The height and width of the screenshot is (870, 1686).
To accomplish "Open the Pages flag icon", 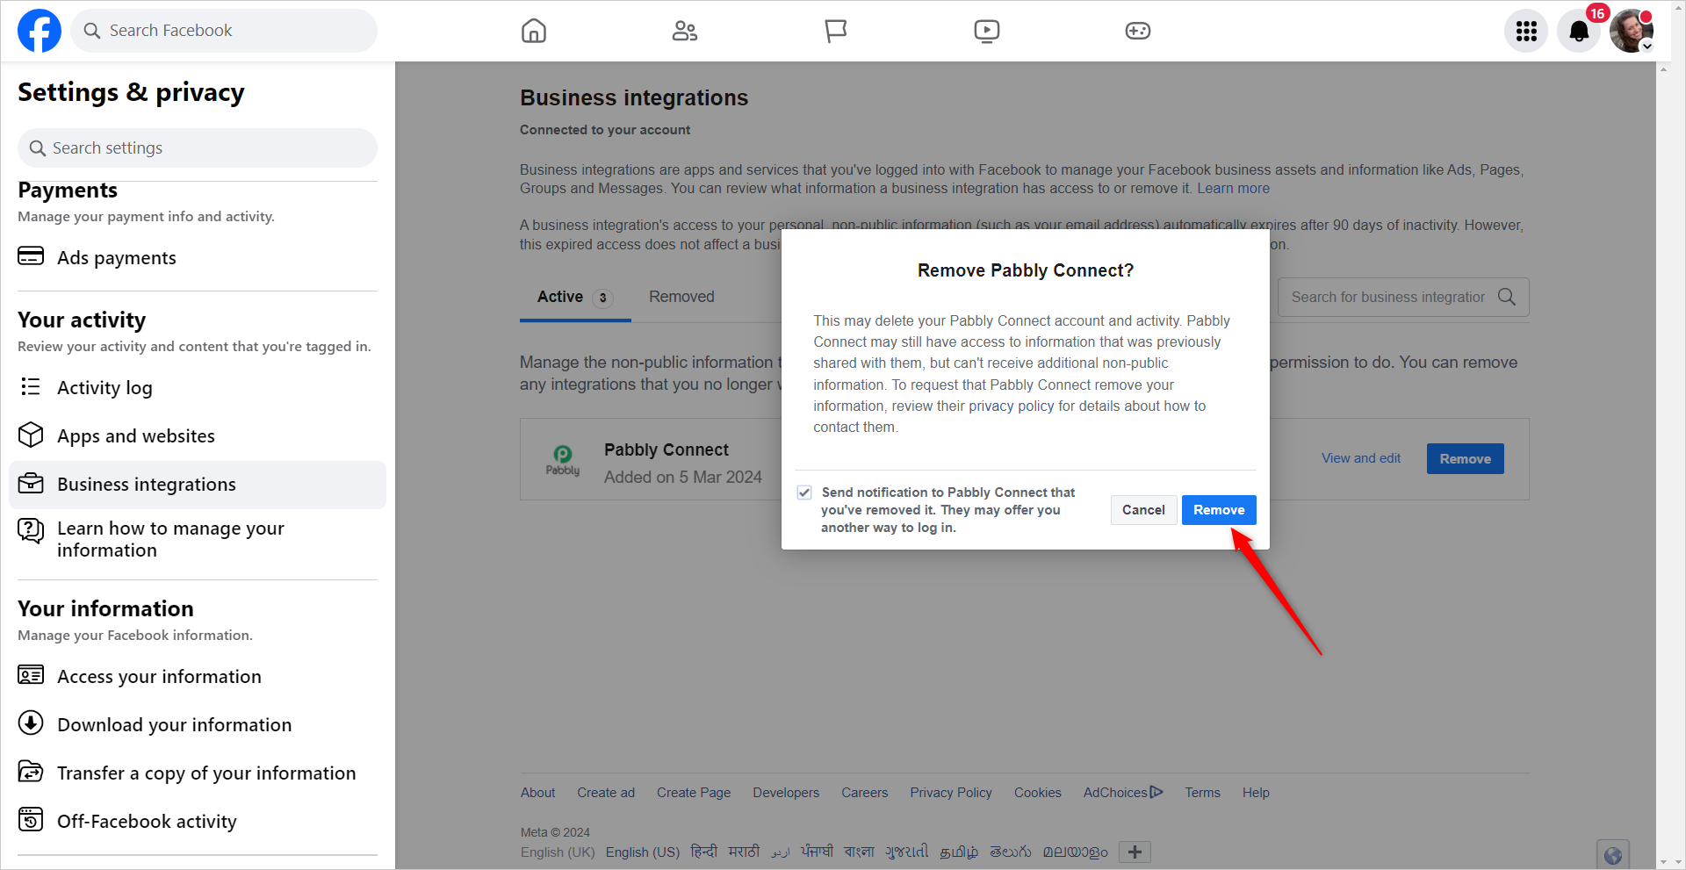I will (836, 31).
